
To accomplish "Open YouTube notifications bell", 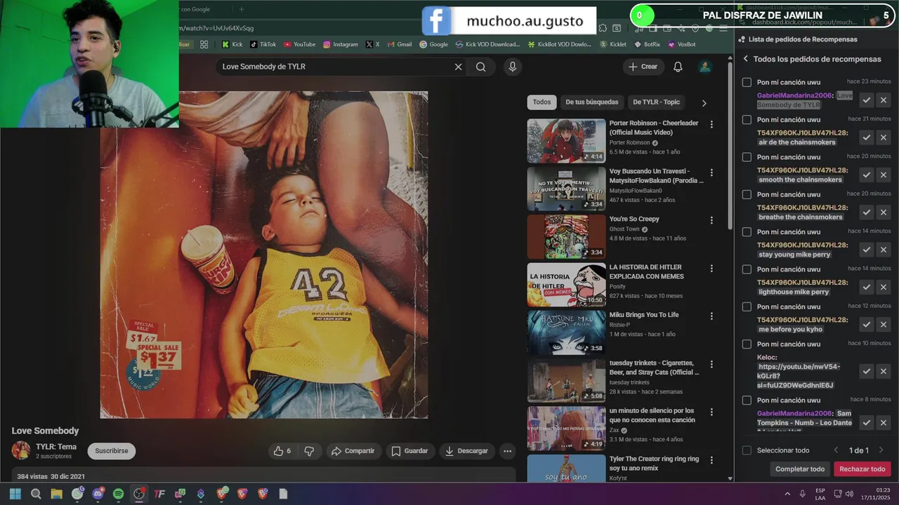I will (x=678, y=67).
